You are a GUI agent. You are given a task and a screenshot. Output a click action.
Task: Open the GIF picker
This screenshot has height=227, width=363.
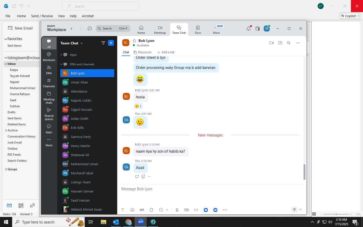click(x=142, y=210)
